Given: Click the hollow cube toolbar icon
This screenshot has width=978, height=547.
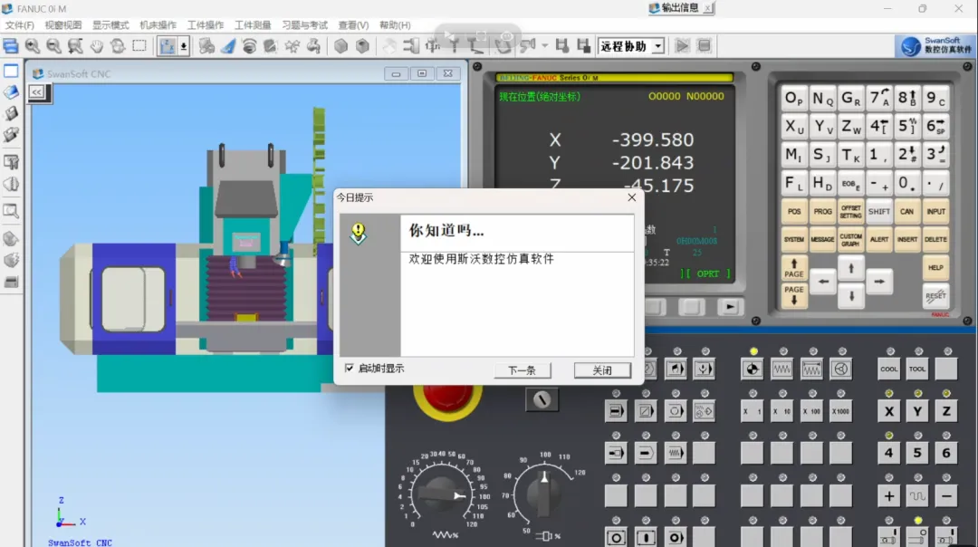Looking at the screenshot, I should click(362, 46).
